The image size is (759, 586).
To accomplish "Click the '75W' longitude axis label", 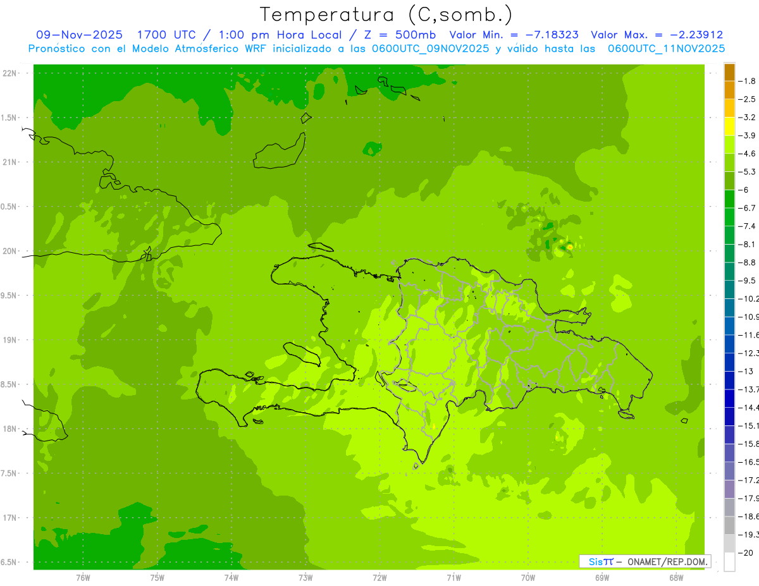I will [157, 577].
